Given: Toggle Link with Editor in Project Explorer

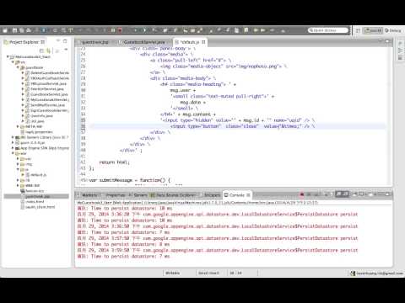Looking at the screenshot, I should [x=48, y=50].
